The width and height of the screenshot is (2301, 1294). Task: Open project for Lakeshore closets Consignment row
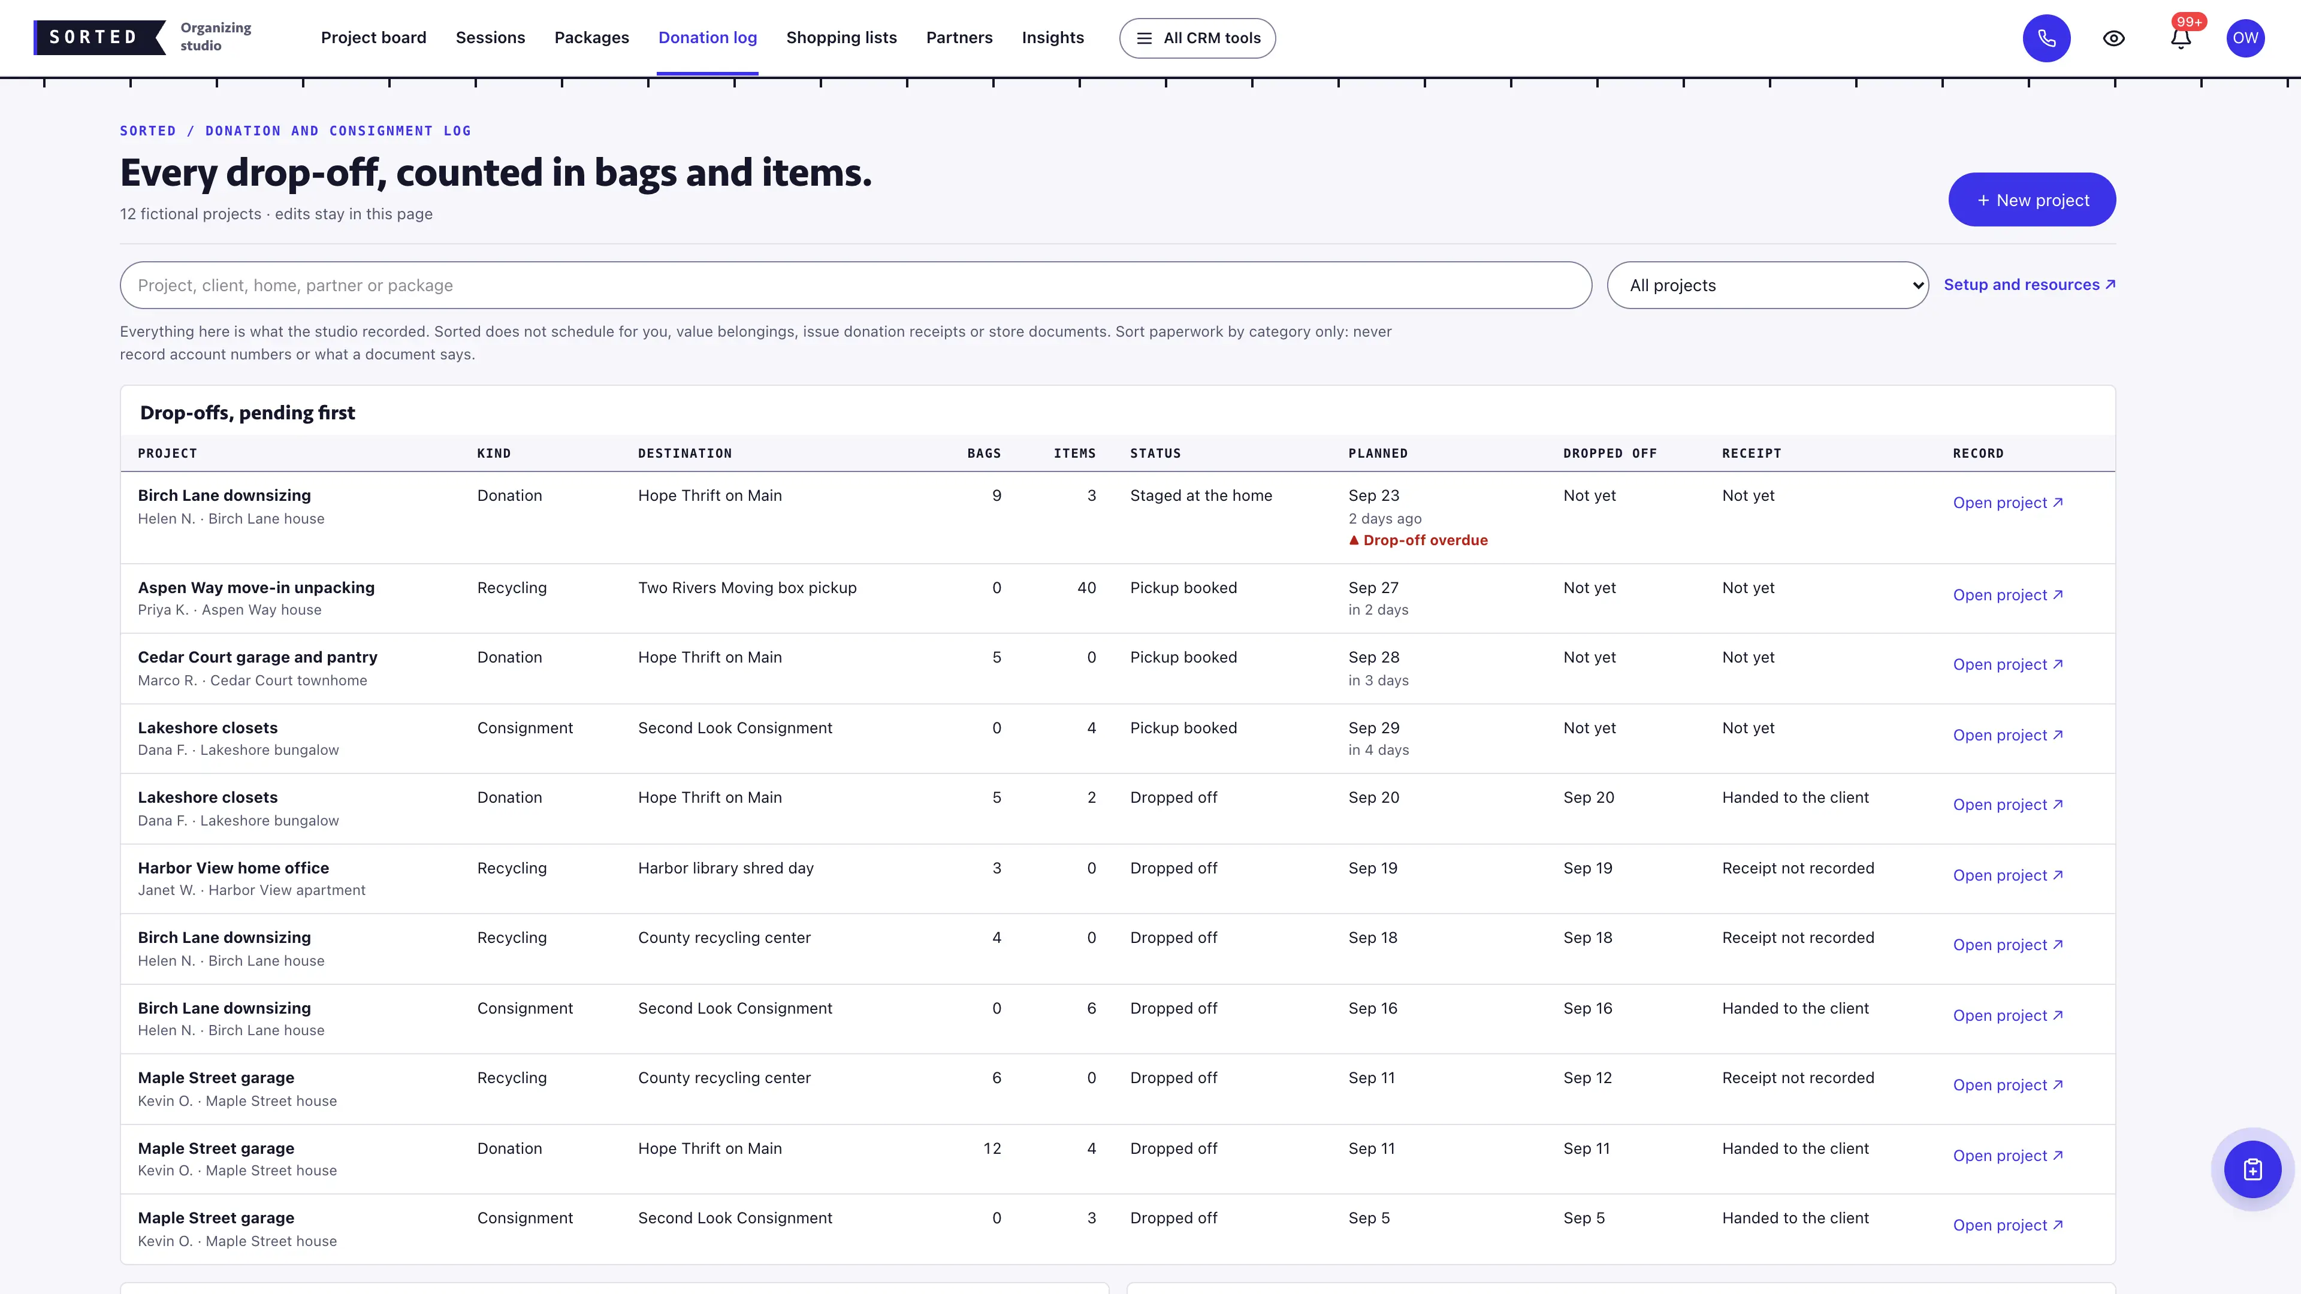click(x=2007, y=735)
